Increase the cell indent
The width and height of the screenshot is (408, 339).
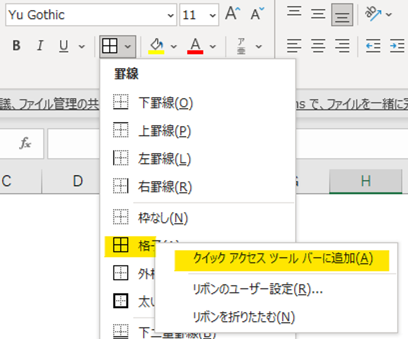397,46
